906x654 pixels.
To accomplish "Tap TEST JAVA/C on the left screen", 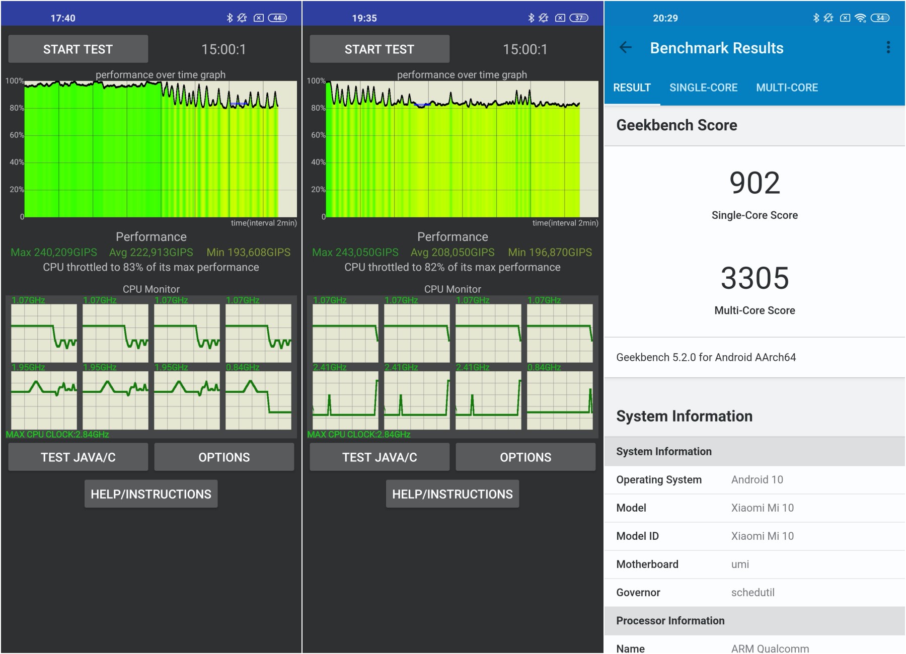I will click(78, 457).
